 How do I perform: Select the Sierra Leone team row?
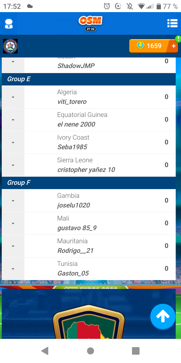point(89,165)
